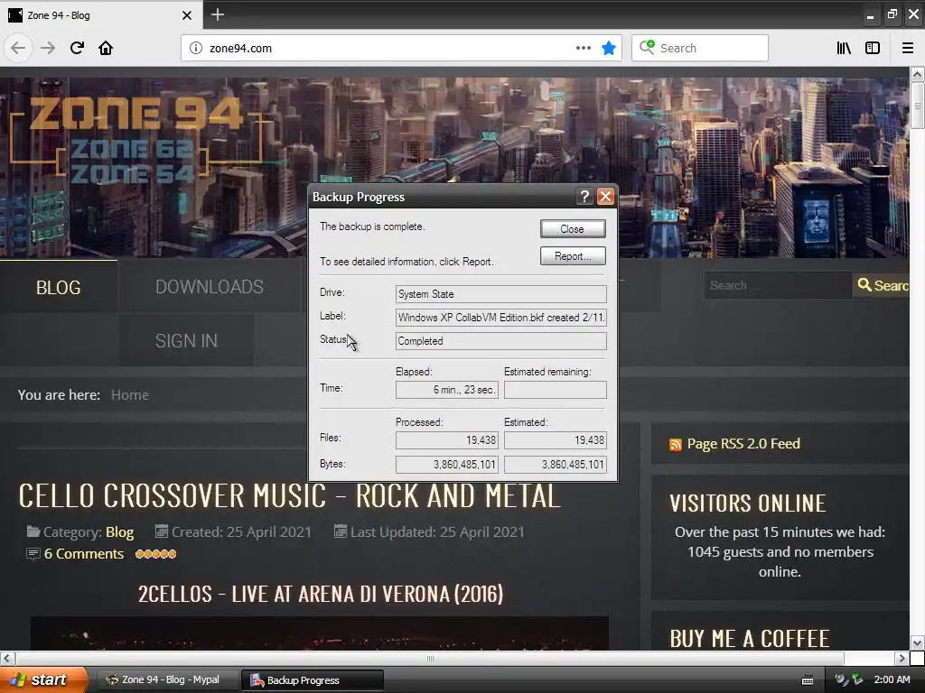Open the on-screen keyboard tray icon
Screen dimensions: 925x693
point(808,680)
